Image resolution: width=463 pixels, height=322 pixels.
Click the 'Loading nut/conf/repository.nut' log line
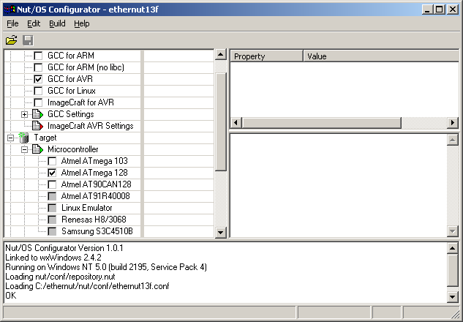click(x=60, y=277)
